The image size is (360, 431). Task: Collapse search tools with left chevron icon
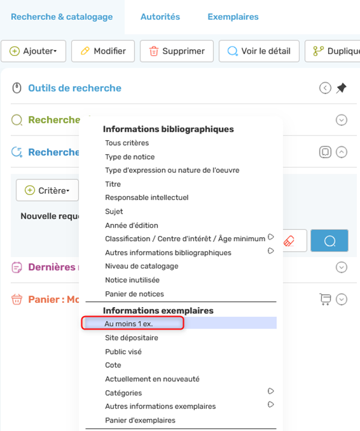tap(325, 88)
